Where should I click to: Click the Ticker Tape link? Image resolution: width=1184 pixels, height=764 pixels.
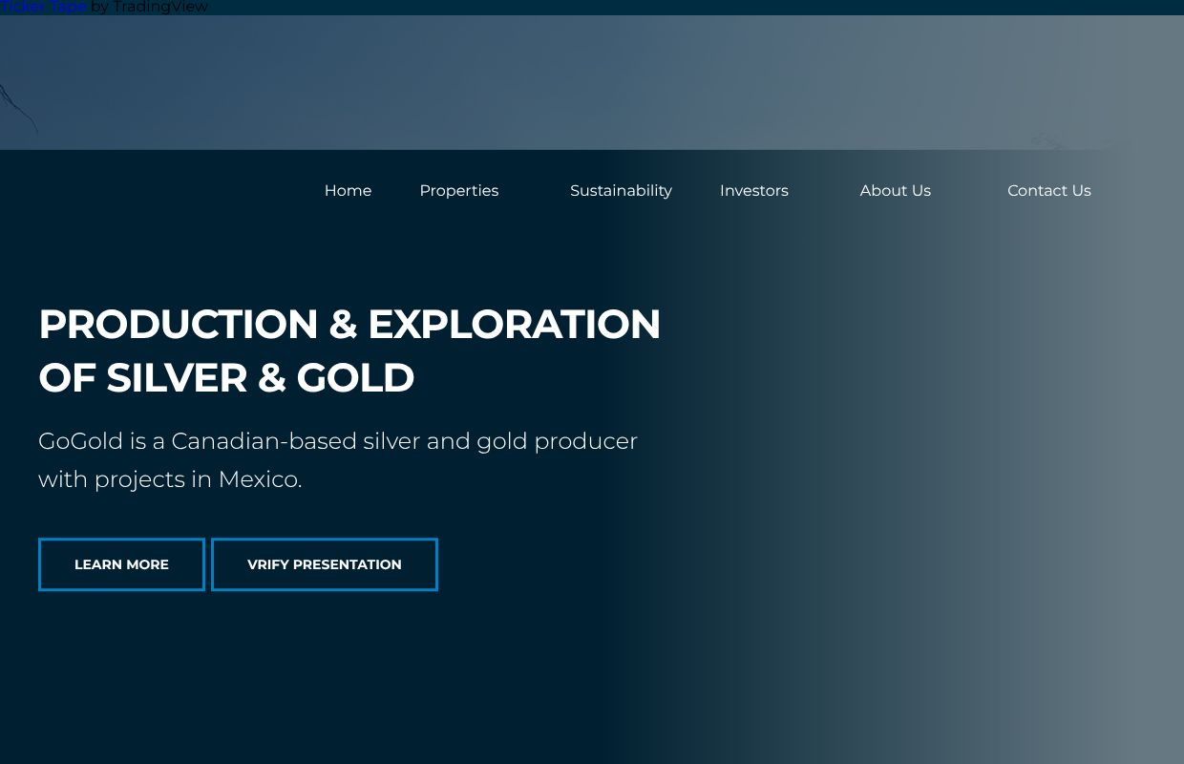(x=43, y=7)
